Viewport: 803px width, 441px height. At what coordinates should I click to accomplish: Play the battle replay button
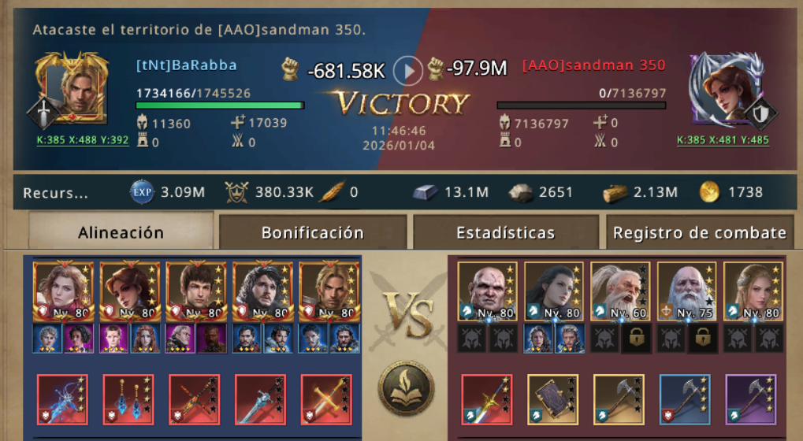click(x=407, y=71)
